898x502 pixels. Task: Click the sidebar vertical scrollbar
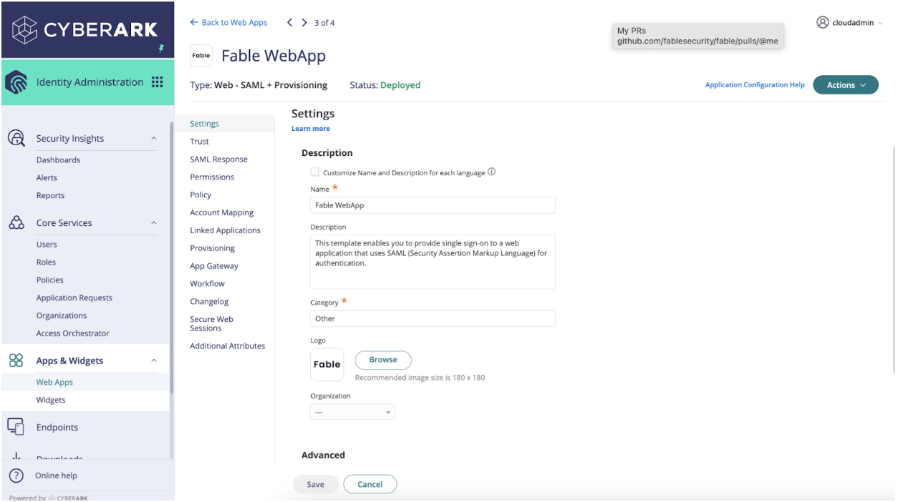tap(172, 257)
